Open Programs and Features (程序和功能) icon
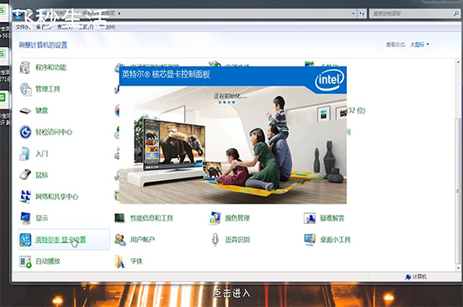Screen dimensions: 463x307 pos(25,67)
